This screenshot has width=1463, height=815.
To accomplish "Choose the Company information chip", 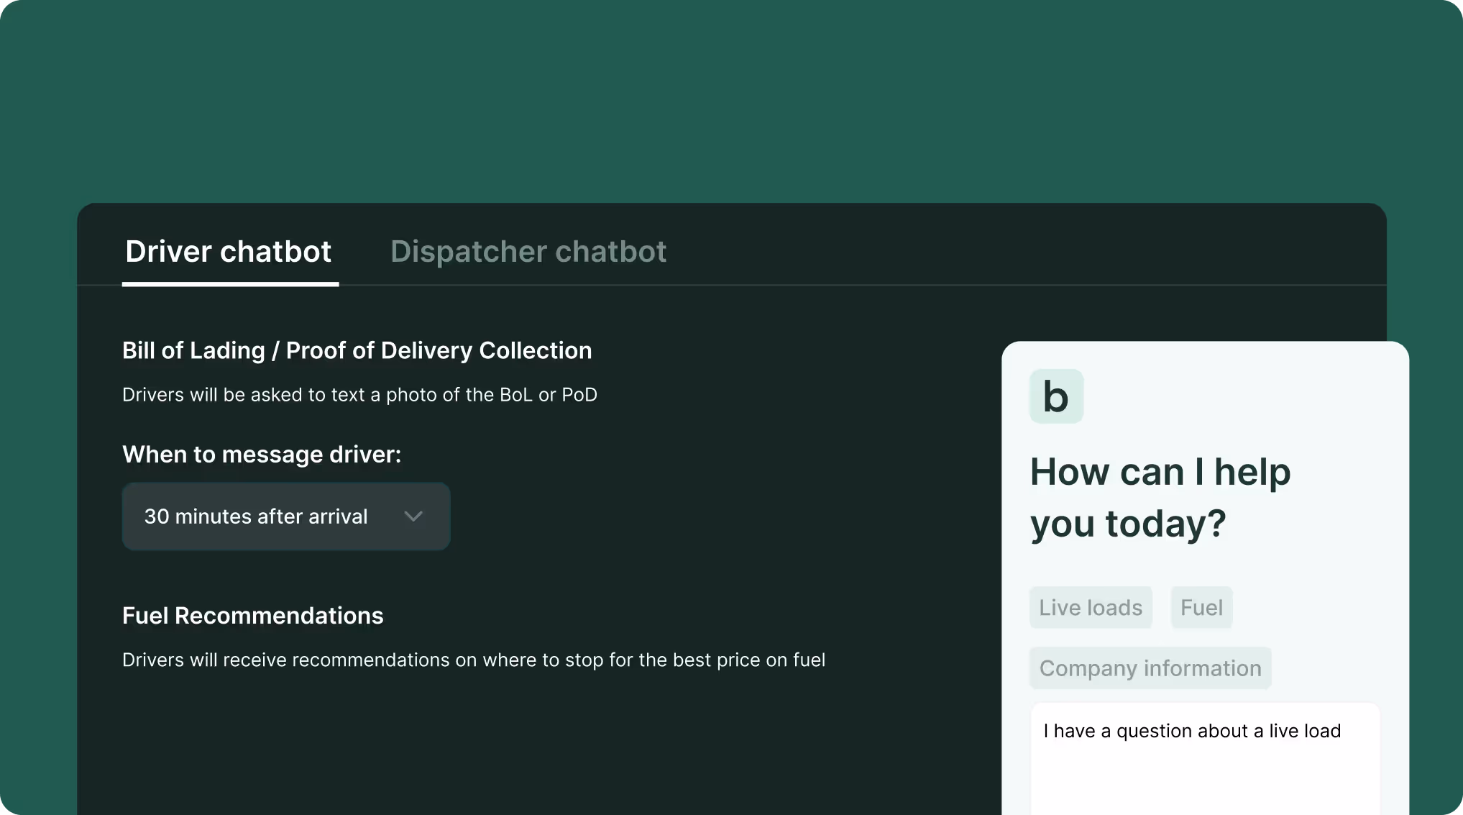I will (x=1150, y=668).
